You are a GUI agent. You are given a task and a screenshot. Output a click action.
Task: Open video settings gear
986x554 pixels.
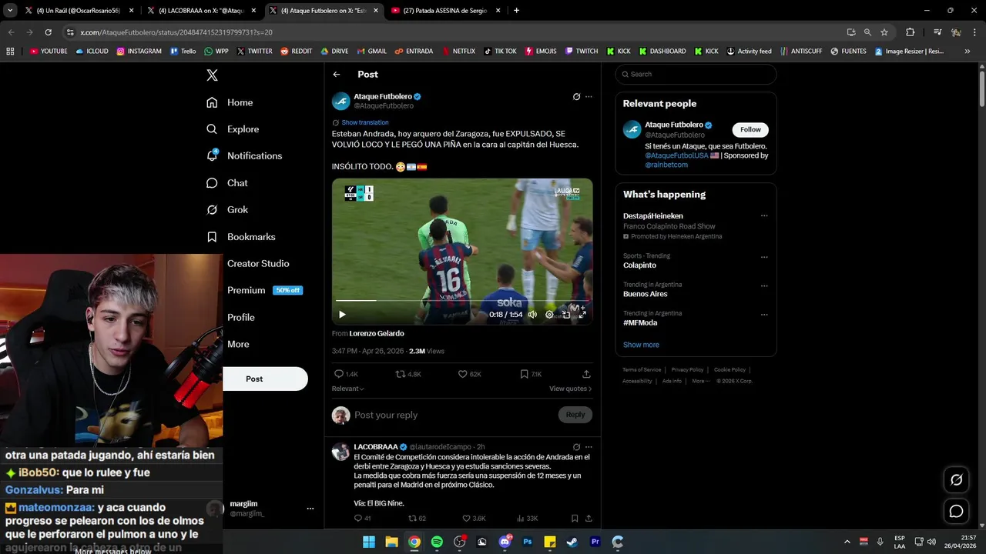click(549, 314)
